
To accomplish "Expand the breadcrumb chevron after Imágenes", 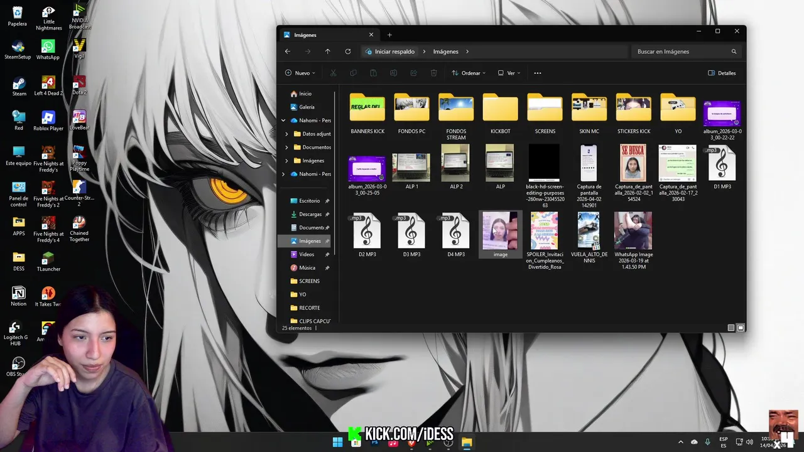I will click(467, 51).
